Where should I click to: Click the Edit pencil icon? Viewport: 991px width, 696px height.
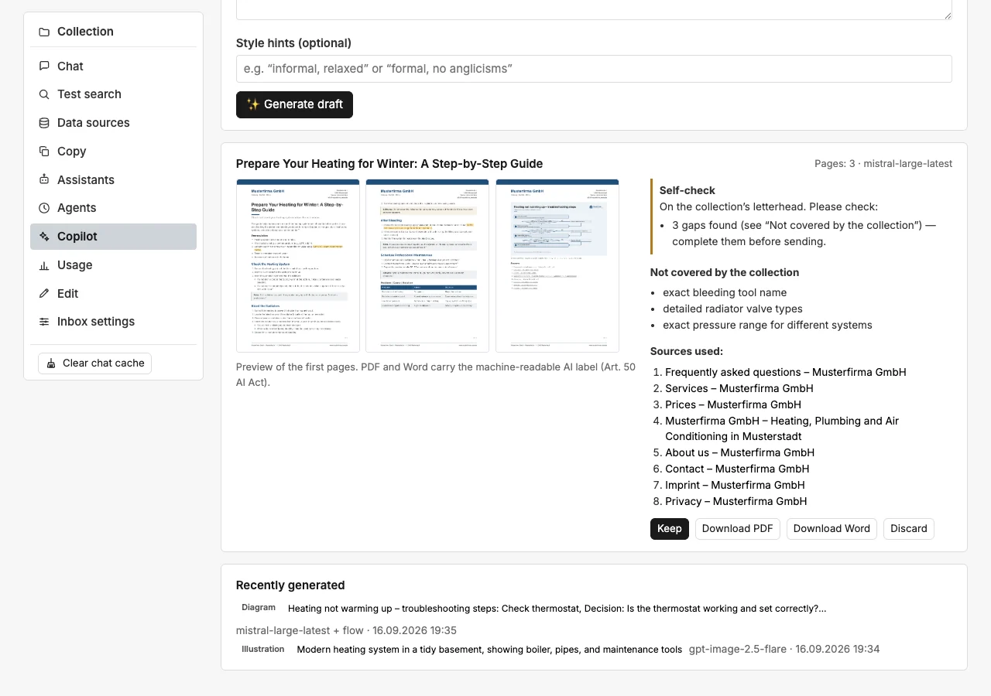point(44,294)
